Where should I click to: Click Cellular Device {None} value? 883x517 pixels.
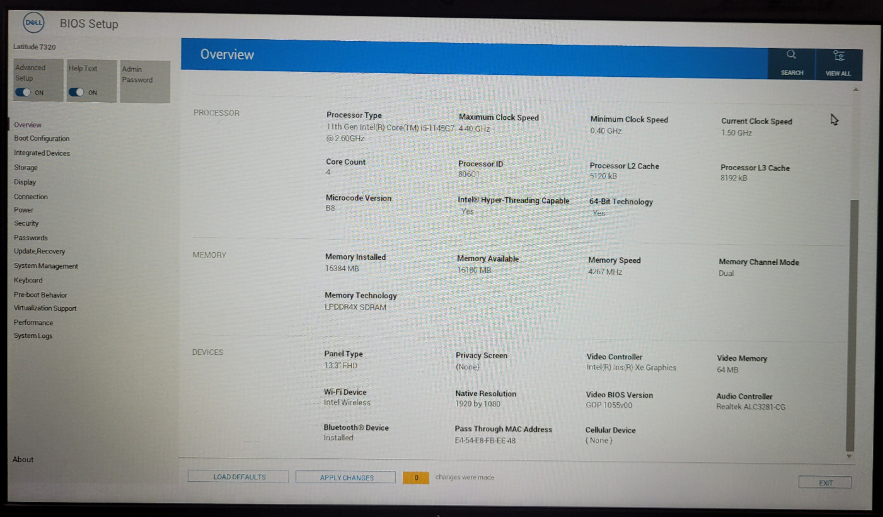click(x=599, y=440)
